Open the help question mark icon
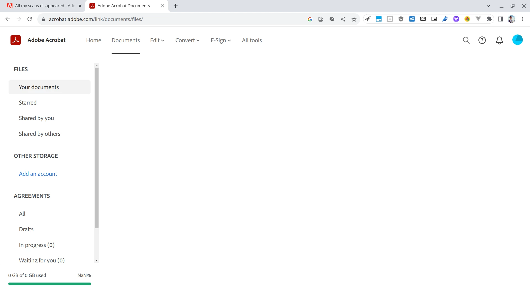 point(482,40)
